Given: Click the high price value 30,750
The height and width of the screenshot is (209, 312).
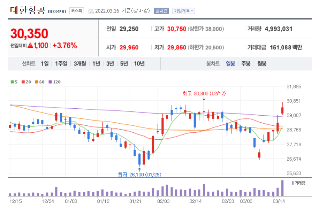Looking at the screenshot, I should 177,29.
